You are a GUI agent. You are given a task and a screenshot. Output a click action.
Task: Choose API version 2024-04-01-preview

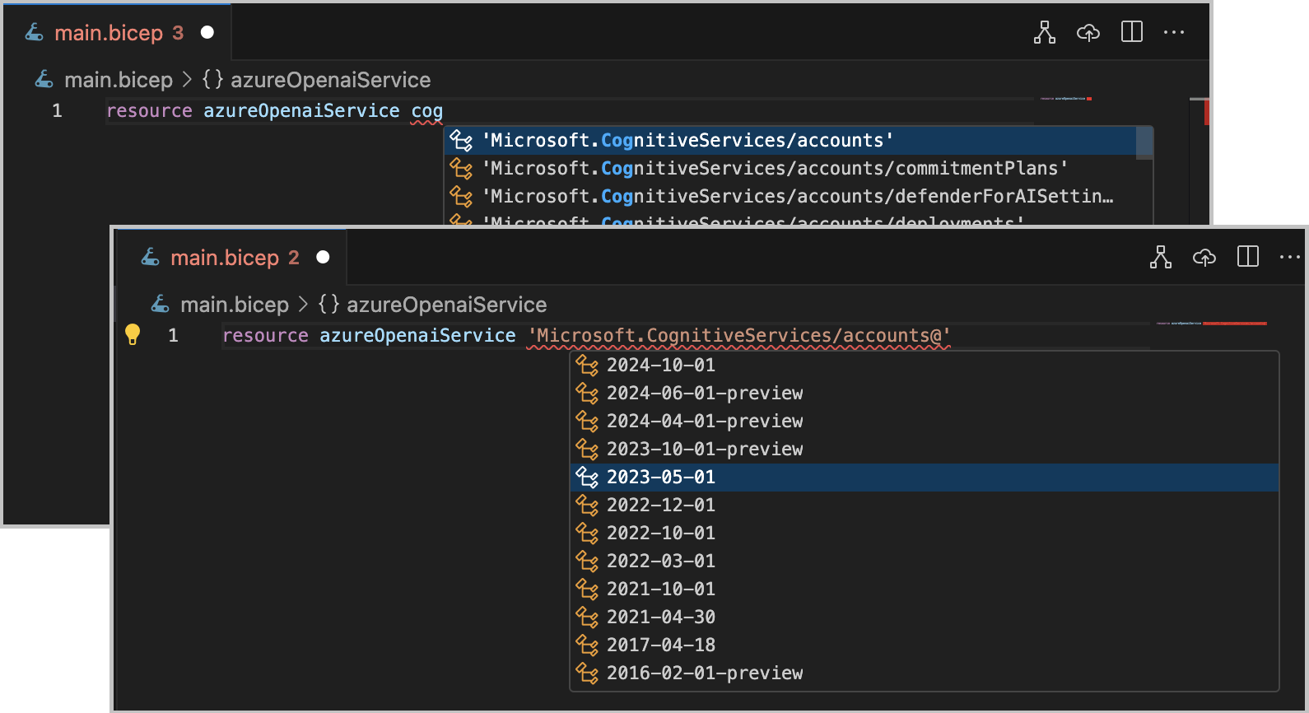tap(925, 422)
